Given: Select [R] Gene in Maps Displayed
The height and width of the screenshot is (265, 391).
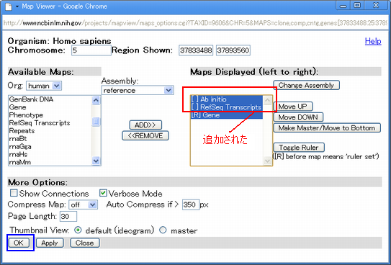Looking at the screenshot, I should pyautogui.click(x=227, y=115).
